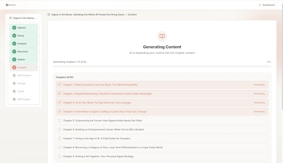Click 'AI is expanding your outline' subtitle
Screen dimensions: 283x163
click(162, 53)
